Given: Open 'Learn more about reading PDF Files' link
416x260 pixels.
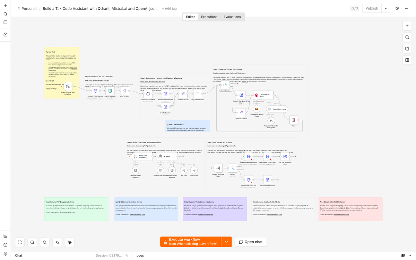Looking at the screenshot, I should [153, 82].
